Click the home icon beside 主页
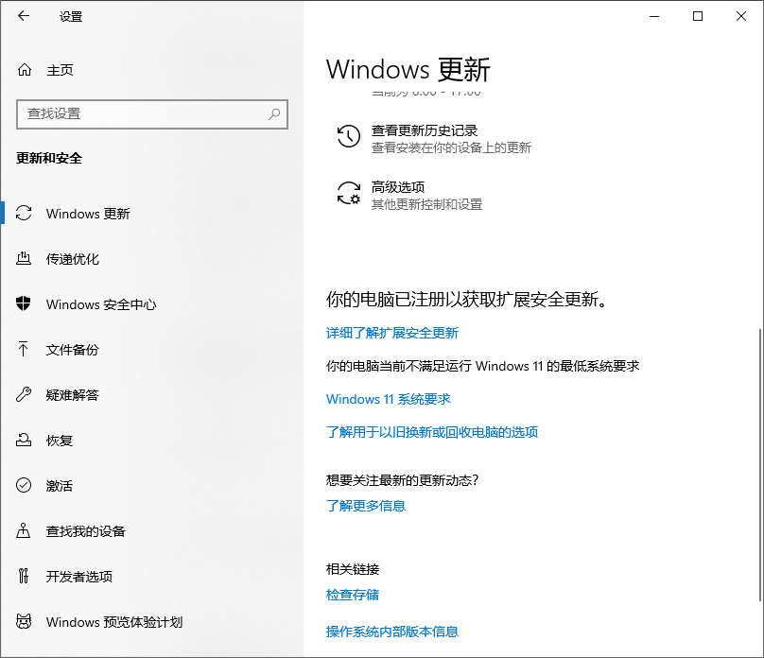 point(25,70)
